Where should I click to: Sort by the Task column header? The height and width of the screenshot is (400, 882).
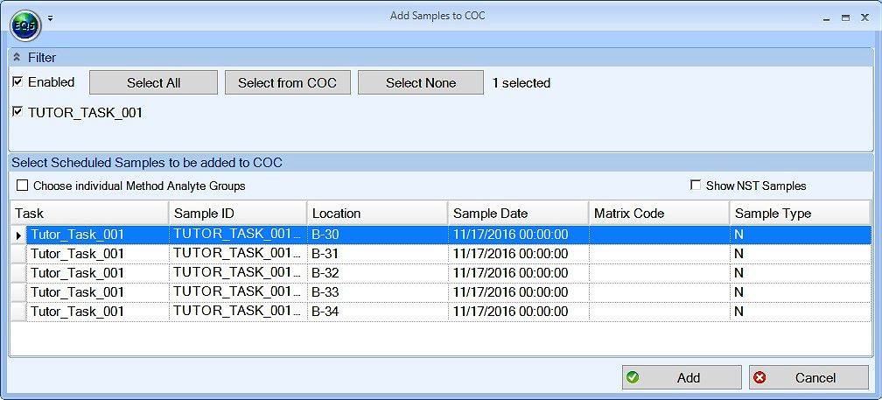[x=88, y=213]
